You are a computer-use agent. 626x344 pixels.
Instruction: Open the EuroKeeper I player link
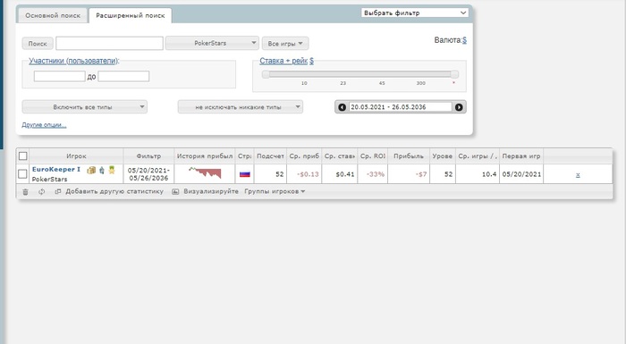55,169
